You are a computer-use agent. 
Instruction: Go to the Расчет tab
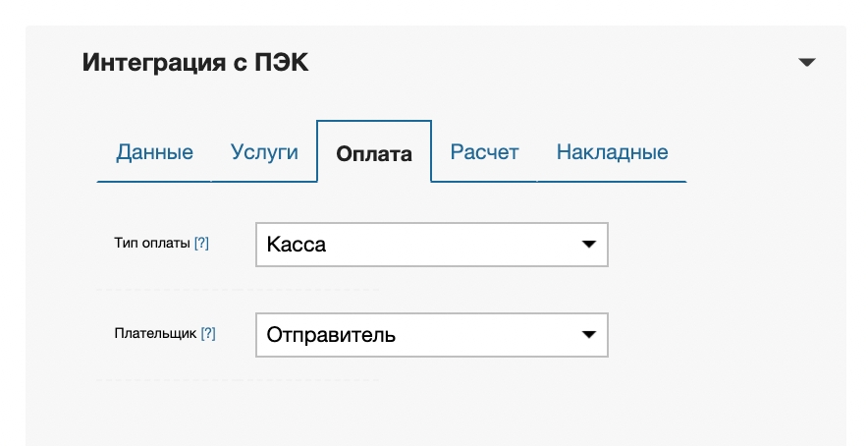point(484,152)
